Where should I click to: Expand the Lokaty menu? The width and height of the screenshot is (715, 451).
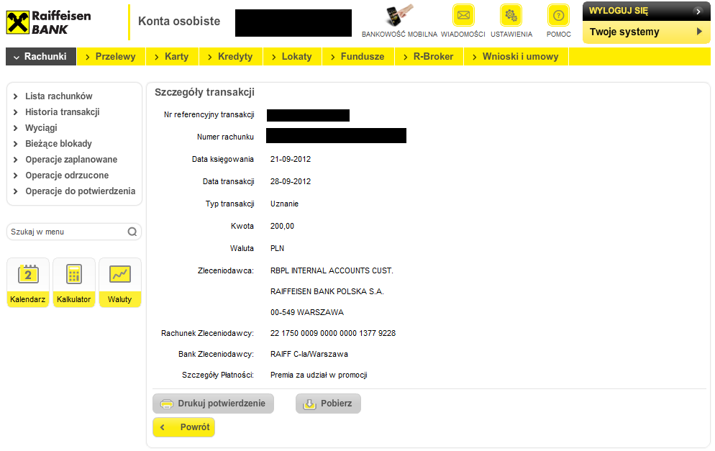click(292, 57)
